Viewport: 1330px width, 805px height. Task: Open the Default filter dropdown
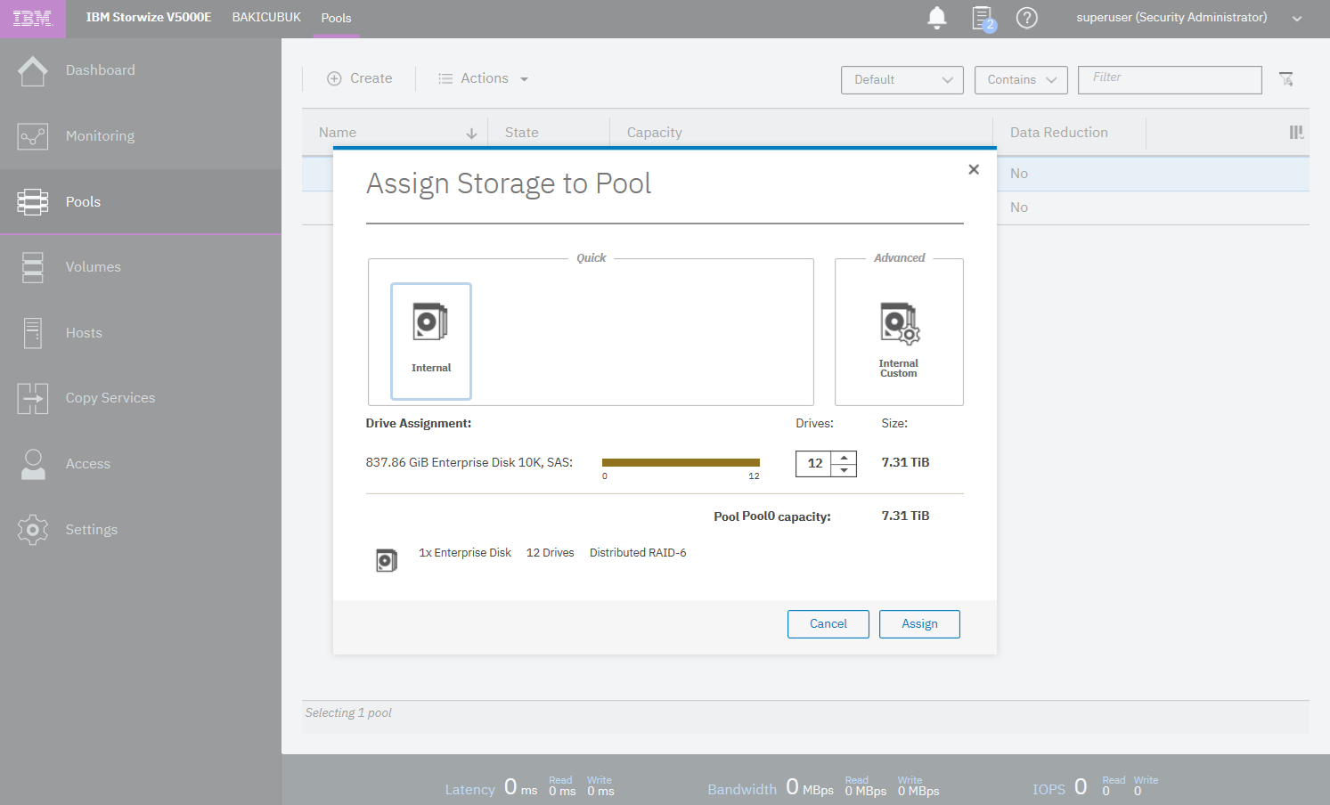(902, 79)
